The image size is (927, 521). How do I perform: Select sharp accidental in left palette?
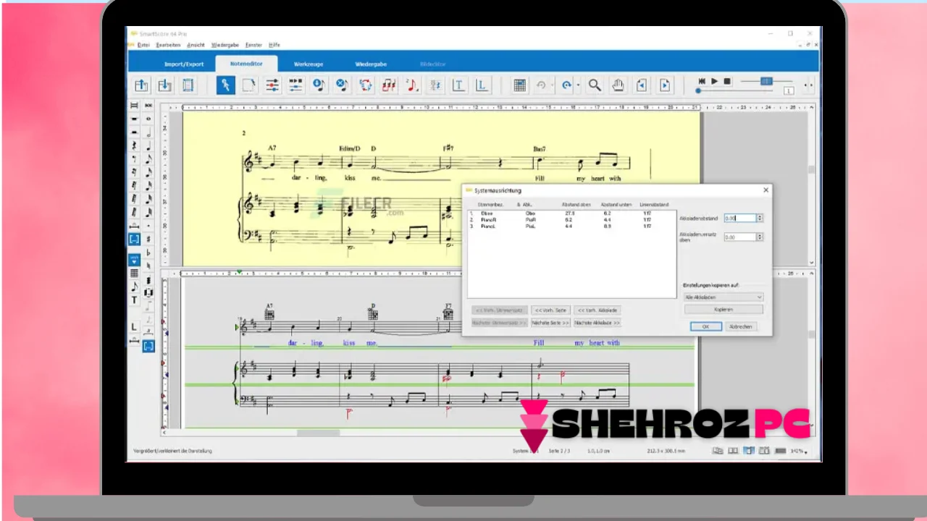(148, 239)
